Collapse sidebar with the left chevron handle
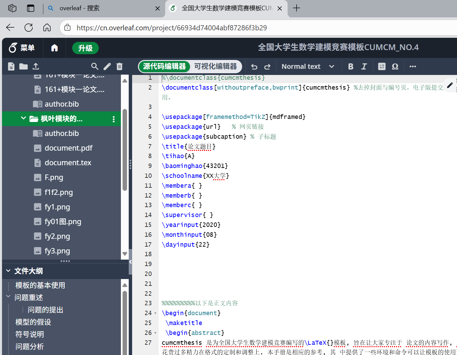The height and width of the screenshot is (355, 457). coord(130,262)
